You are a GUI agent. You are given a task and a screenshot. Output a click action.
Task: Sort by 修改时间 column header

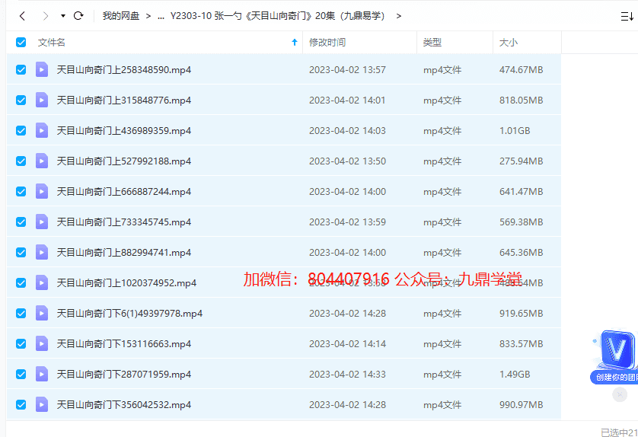pos(327,43)
